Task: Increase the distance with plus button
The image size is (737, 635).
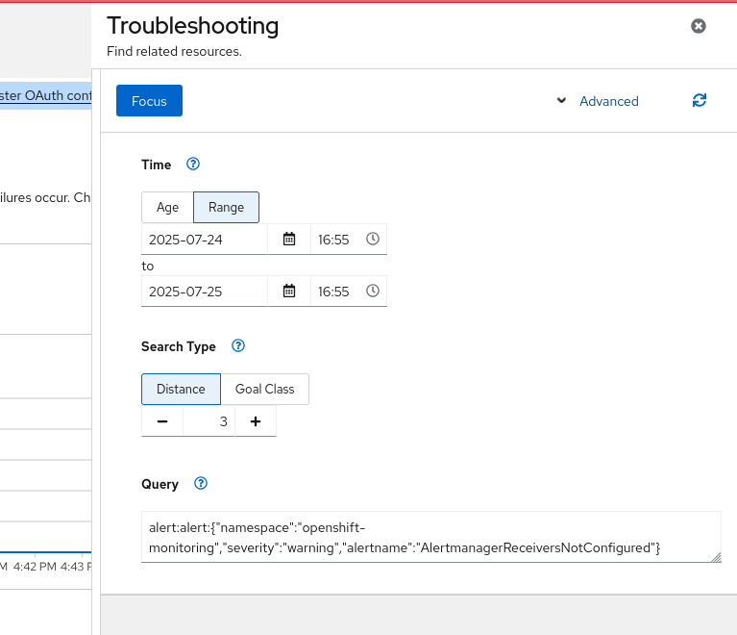Action: tap(256, 421)
